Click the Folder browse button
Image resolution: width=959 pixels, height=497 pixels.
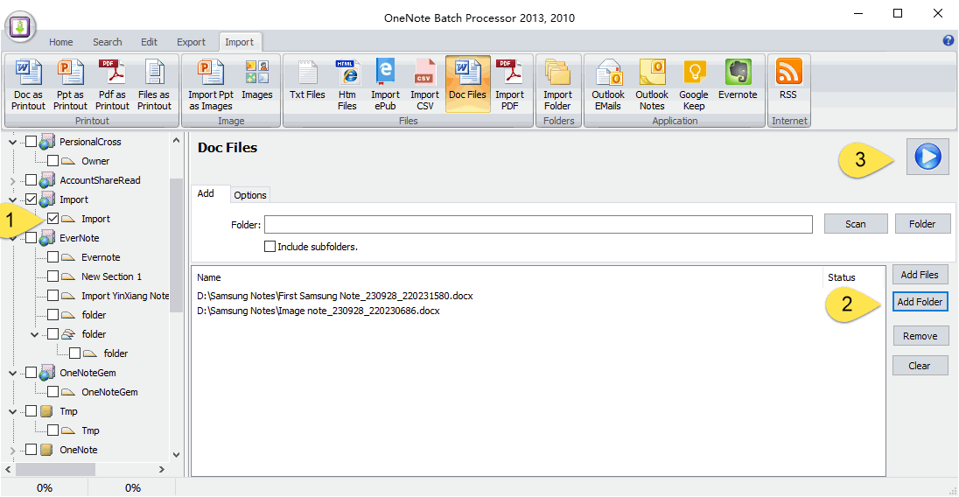click(x=922, y=224)
